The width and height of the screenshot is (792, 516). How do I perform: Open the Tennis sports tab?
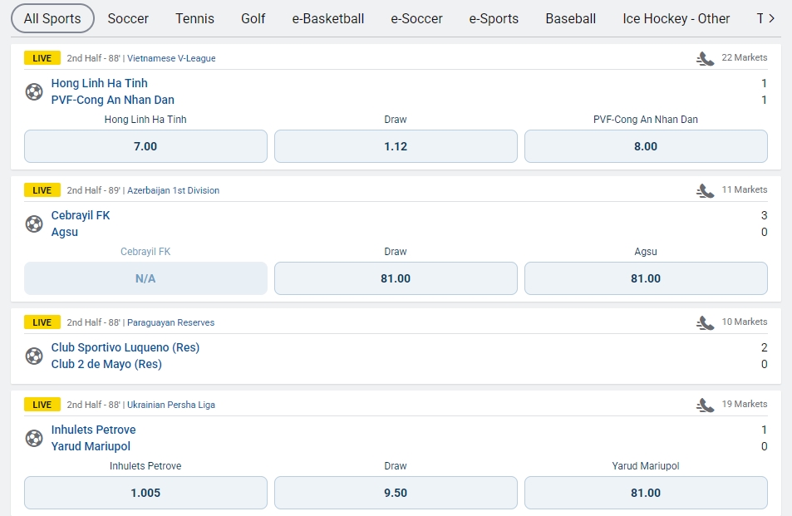[194, 17]
